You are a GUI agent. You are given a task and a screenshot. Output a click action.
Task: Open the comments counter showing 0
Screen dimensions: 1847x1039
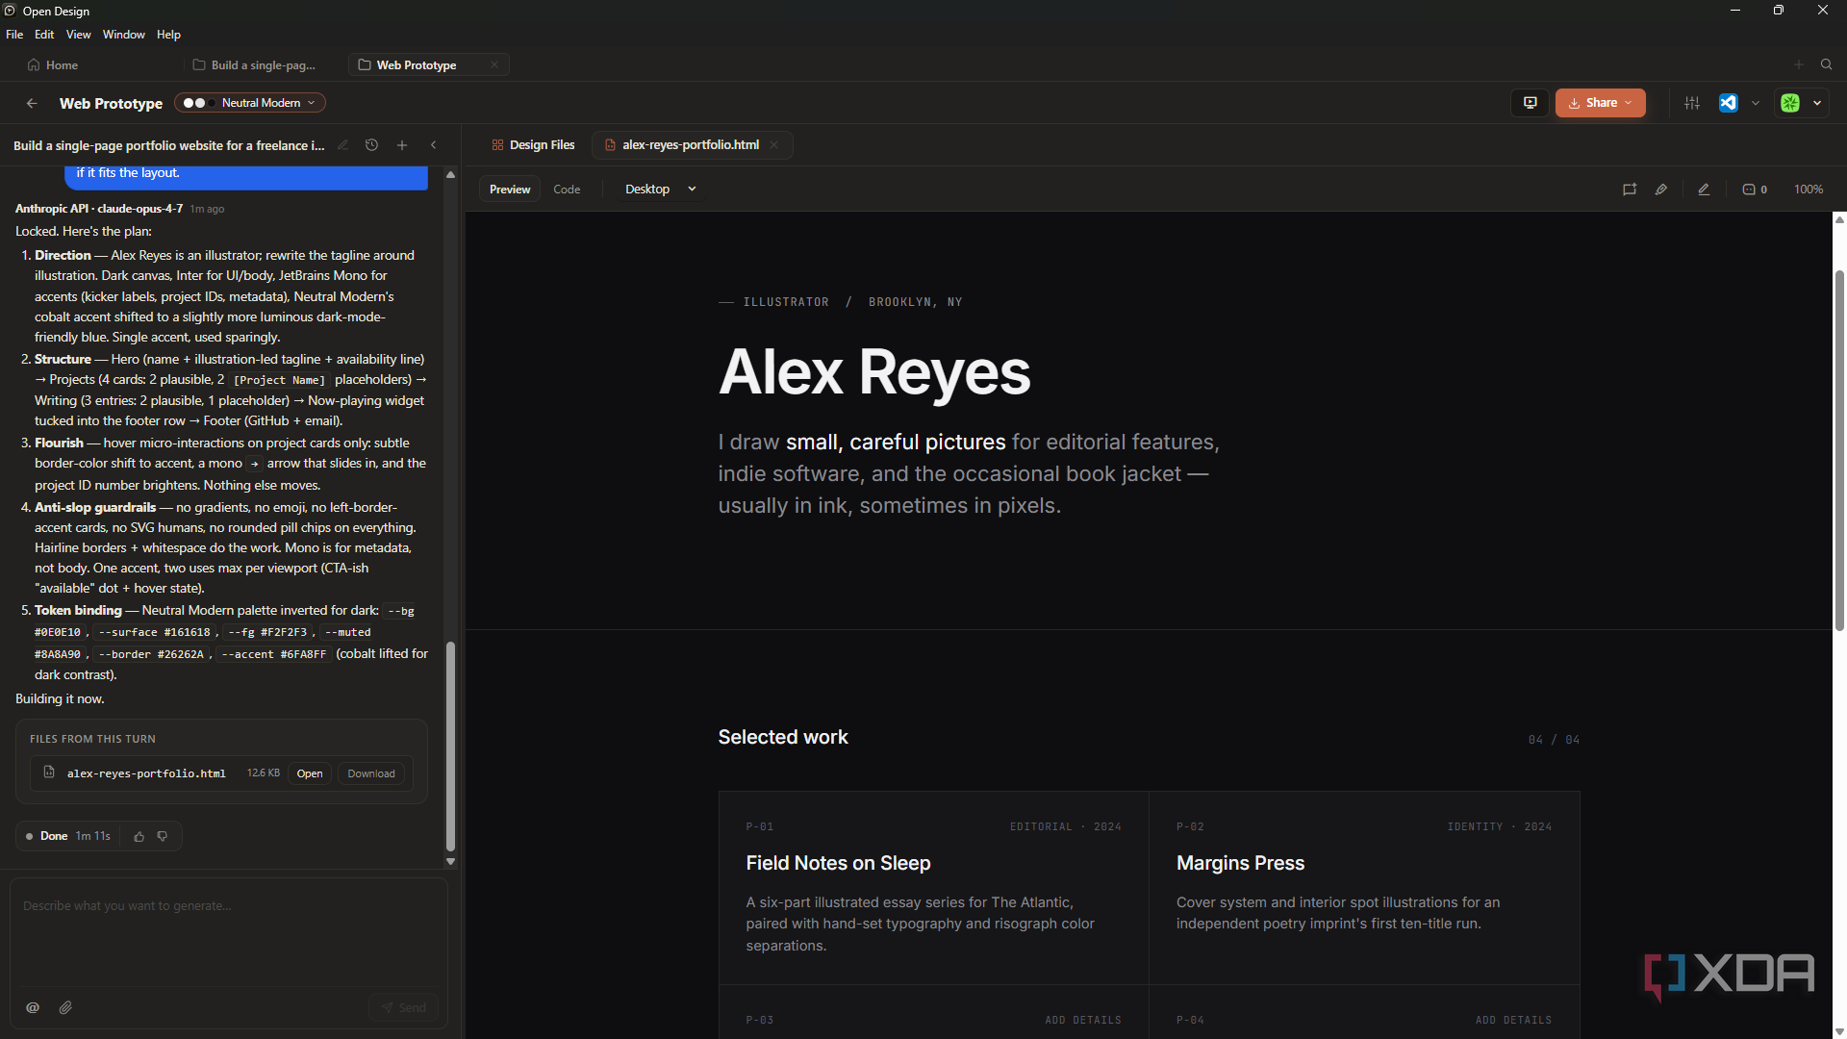1755,190
